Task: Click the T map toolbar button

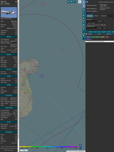Action: tap(75, 2)
